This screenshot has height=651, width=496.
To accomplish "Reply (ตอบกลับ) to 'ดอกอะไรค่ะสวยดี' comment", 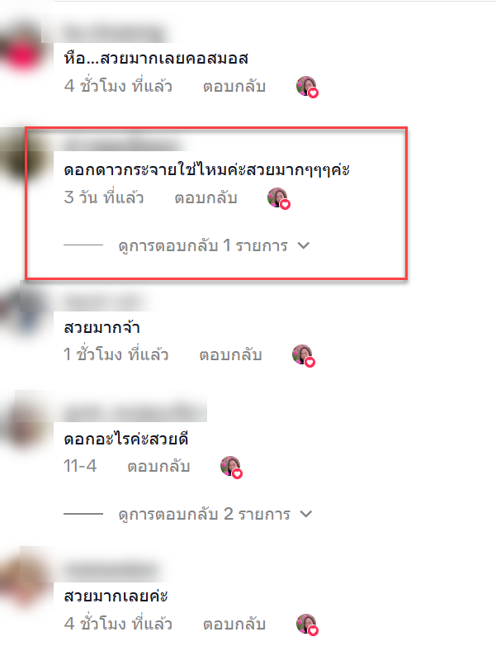I will (158, 467).
